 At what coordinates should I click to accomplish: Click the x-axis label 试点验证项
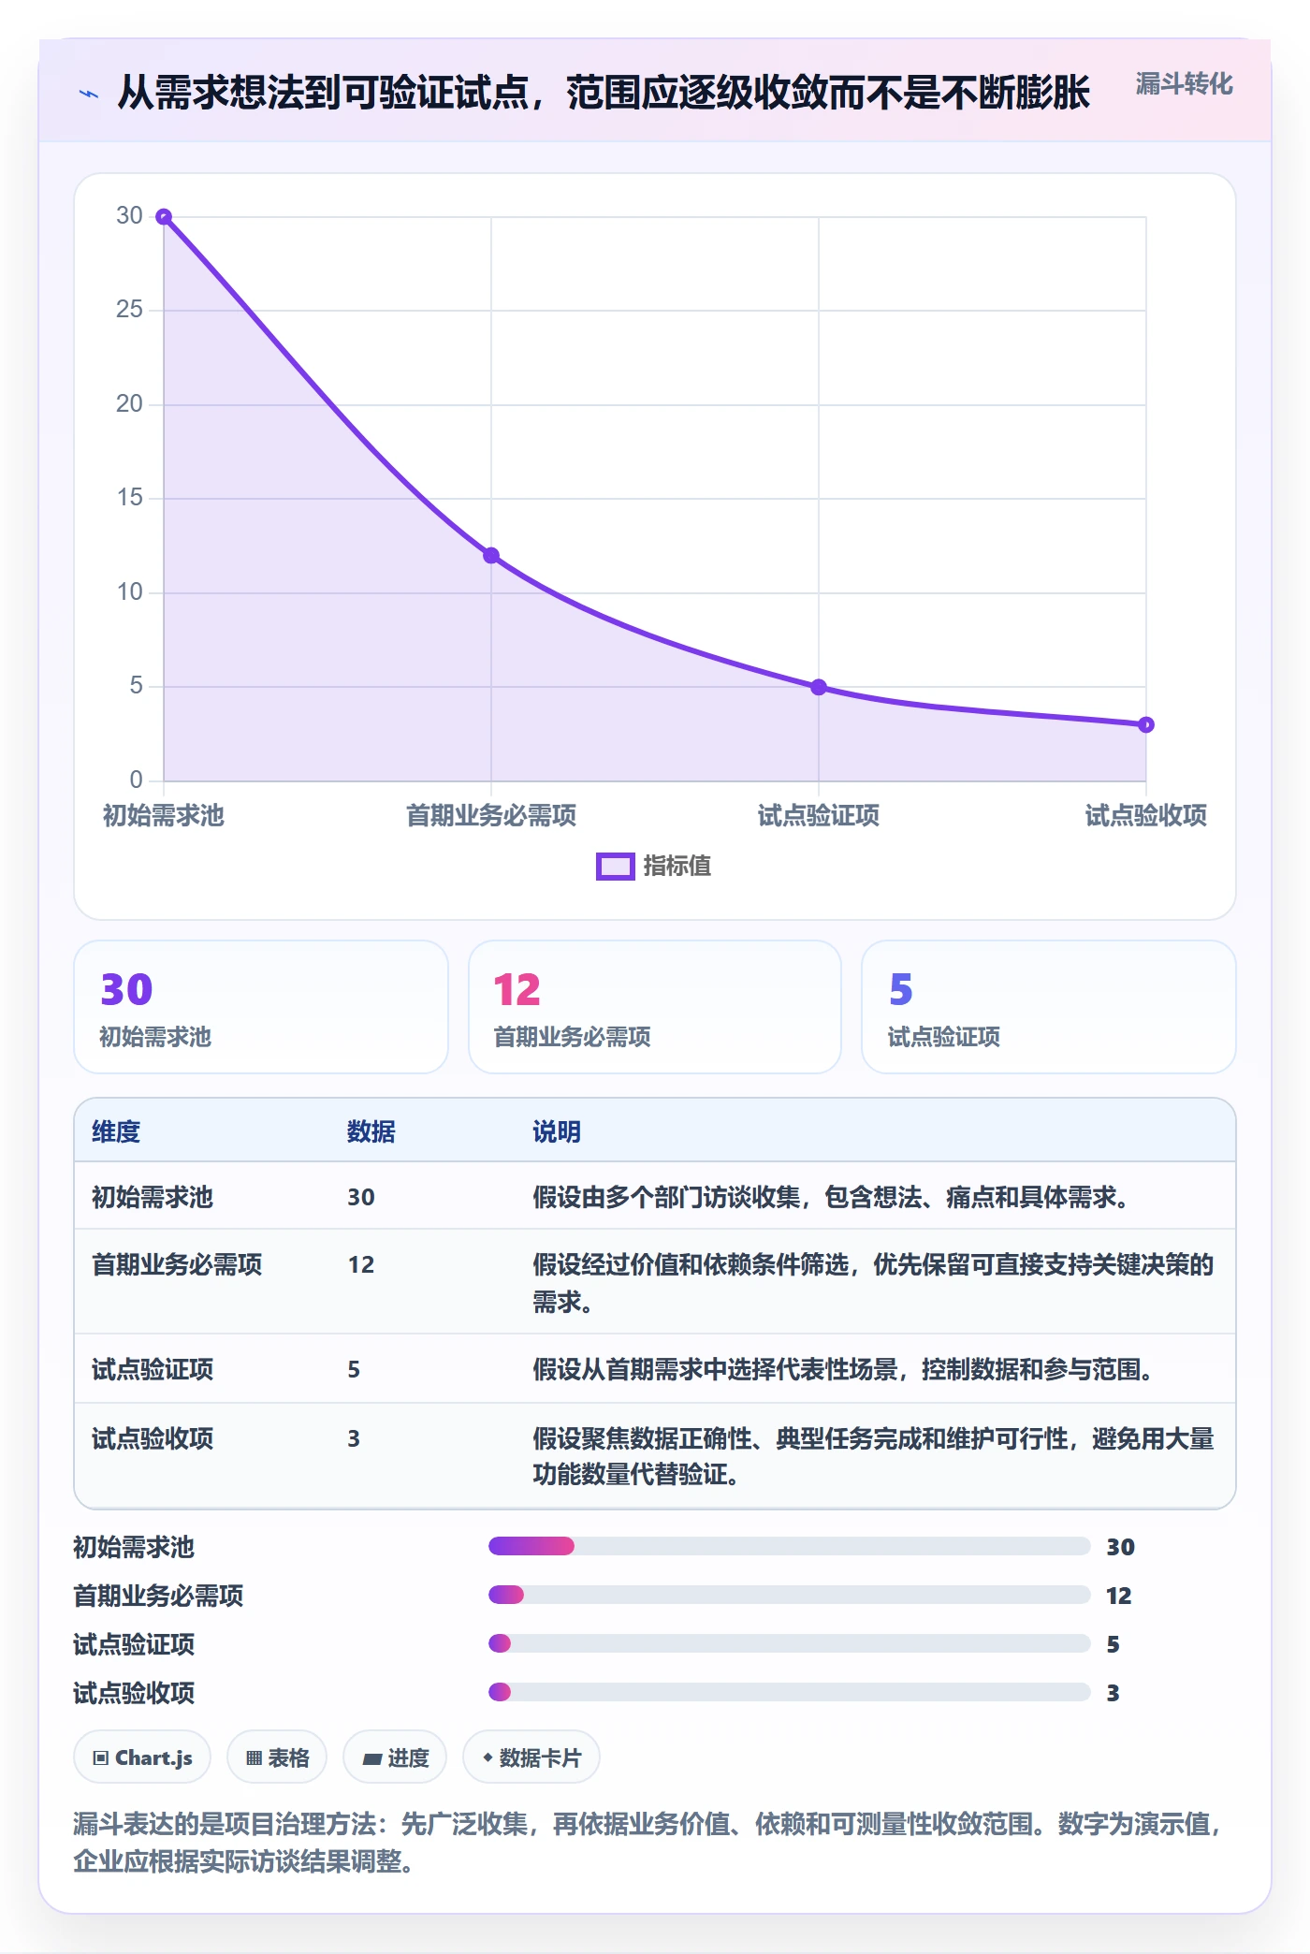click(x=819, y=815)
